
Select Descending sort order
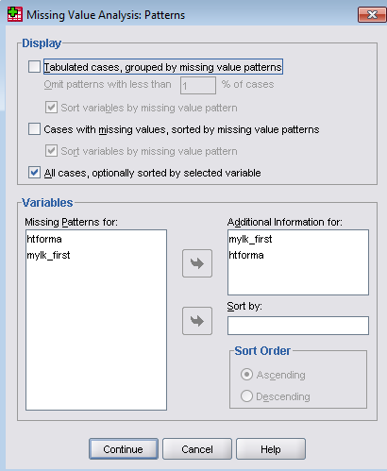[x=246, y=396]
